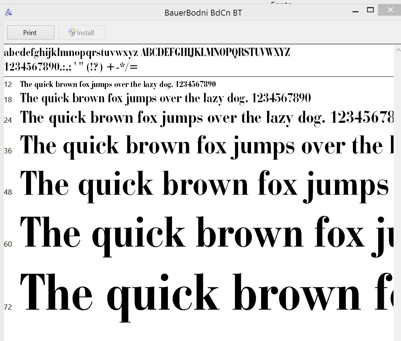This screenshot has width=401, height=341.
Task: Select the uppercase alphabet sample text
Action: (x=216, y=52)
